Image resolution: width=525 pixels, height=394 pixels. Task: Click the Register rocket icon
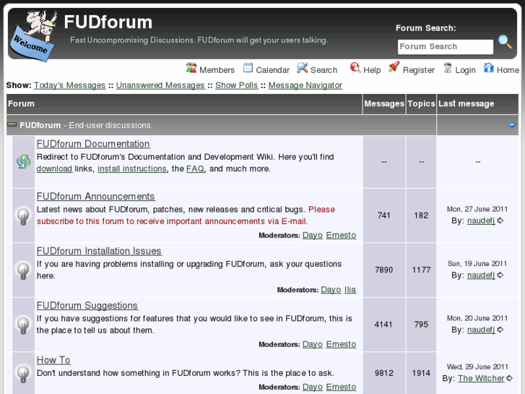click(x=394, y=67)
